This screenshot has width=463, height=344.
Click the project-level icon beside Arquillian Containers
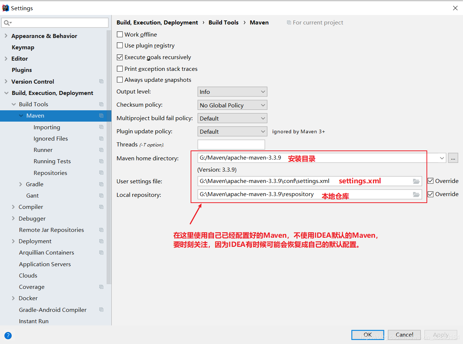tap(101, 252)
